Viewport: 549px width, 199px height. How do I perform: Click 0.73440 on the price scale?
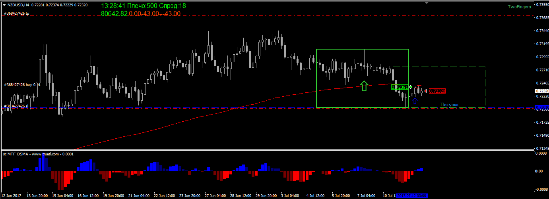[x=542, y=31]
